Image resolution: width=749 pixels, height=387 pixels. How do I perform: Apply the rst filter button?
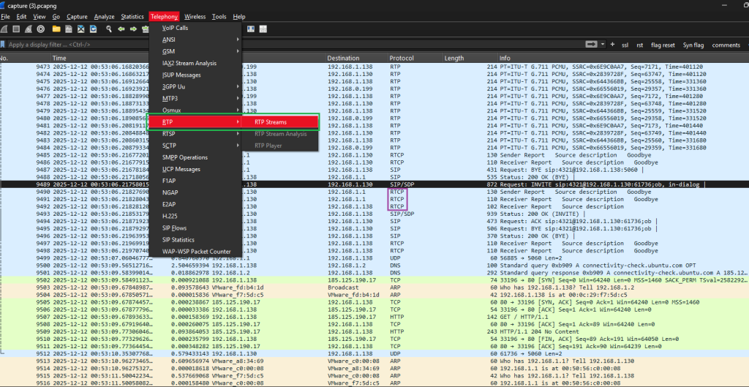coord(639,45)
